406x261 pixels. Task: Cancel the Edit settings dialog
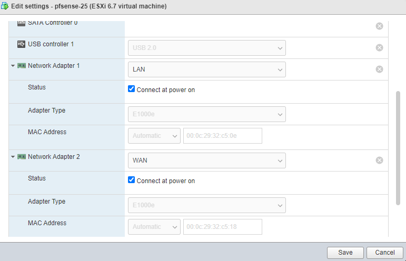click(385, 253)
